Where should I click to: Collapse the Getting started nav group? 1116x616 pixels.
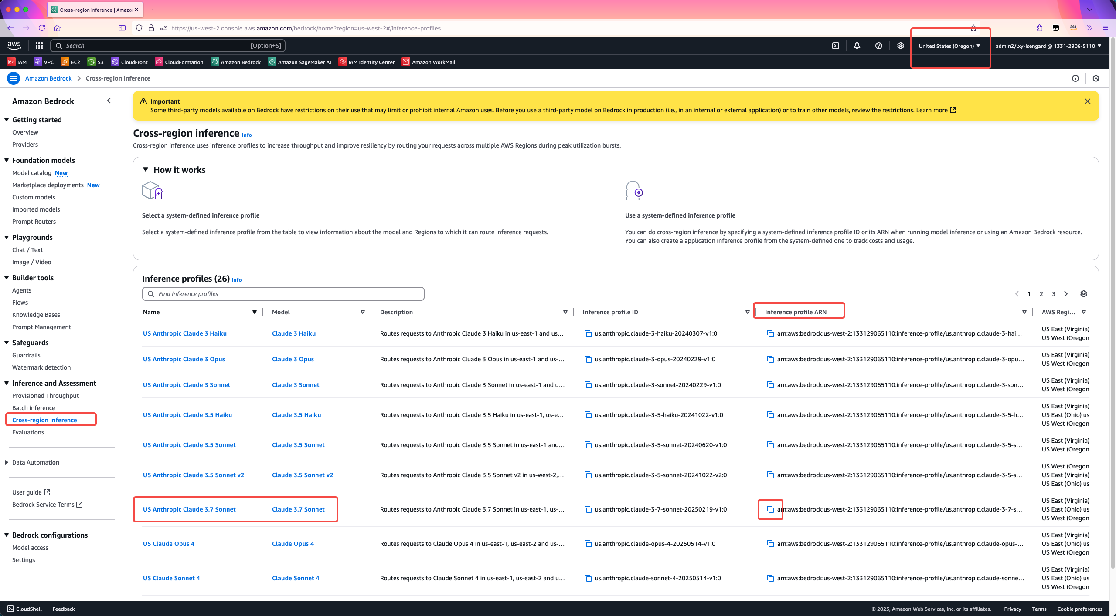click(7, 120)
